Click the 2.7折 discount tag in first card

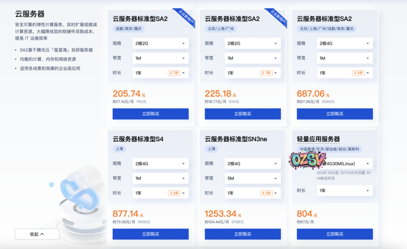click(x=174, y=73)
